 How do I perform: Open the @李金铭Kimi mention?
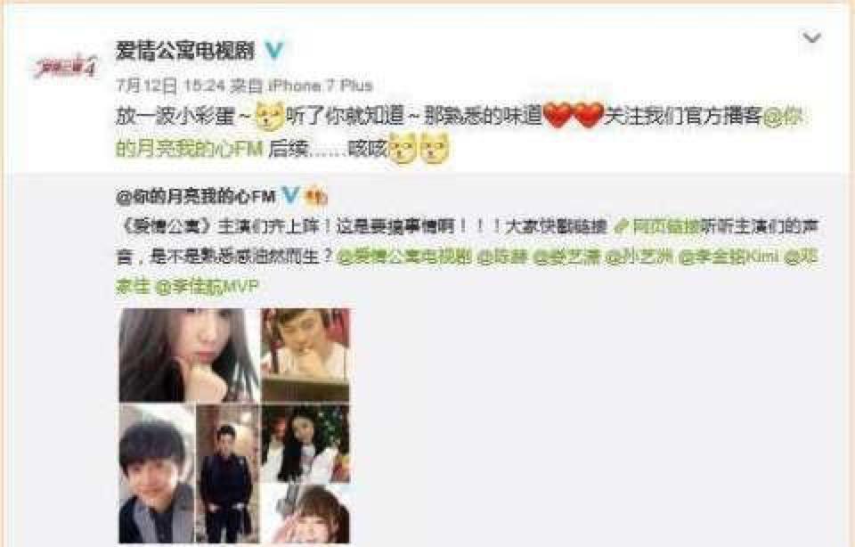click(729, 257)
